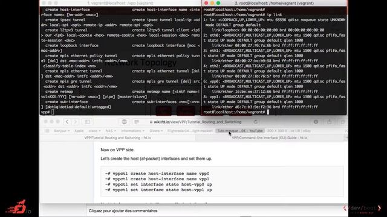Close the root@localhost terminal with red button

pos(206,3)
